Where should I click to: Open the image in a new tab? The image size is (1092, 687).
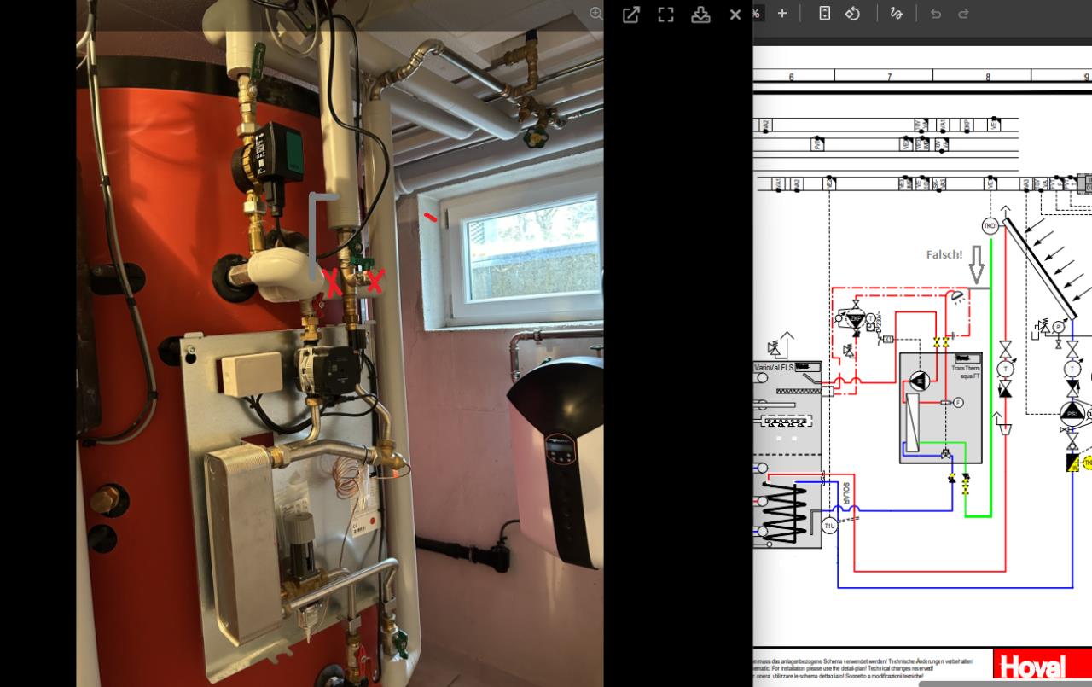pyautogui.click(x=631, y=15)
